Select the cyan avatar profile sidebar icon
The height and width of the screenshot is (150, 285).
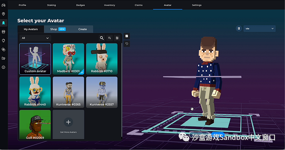pos(3,23)
